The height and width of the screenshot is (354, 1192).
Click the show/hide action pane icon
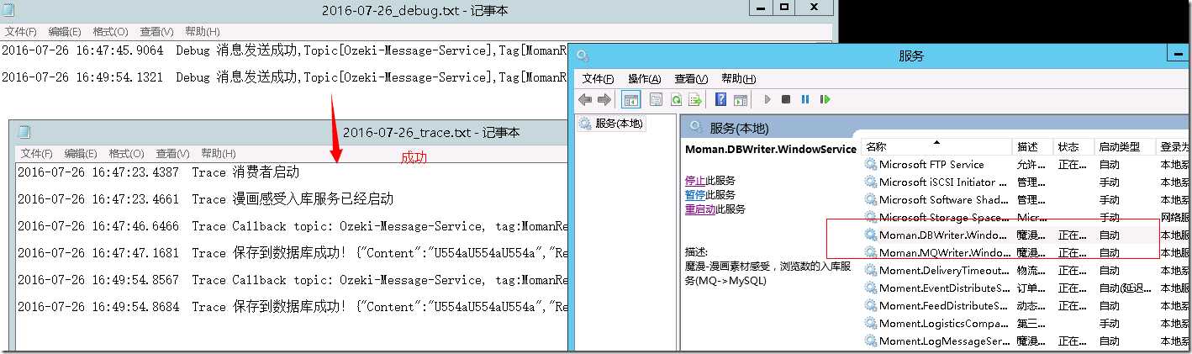pyautogui.click(x=740, y=100)
